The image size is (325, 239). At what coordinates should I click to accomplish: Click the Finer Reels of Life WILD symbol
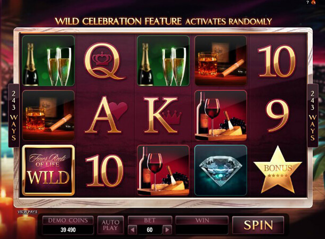[x=48, y=170]
